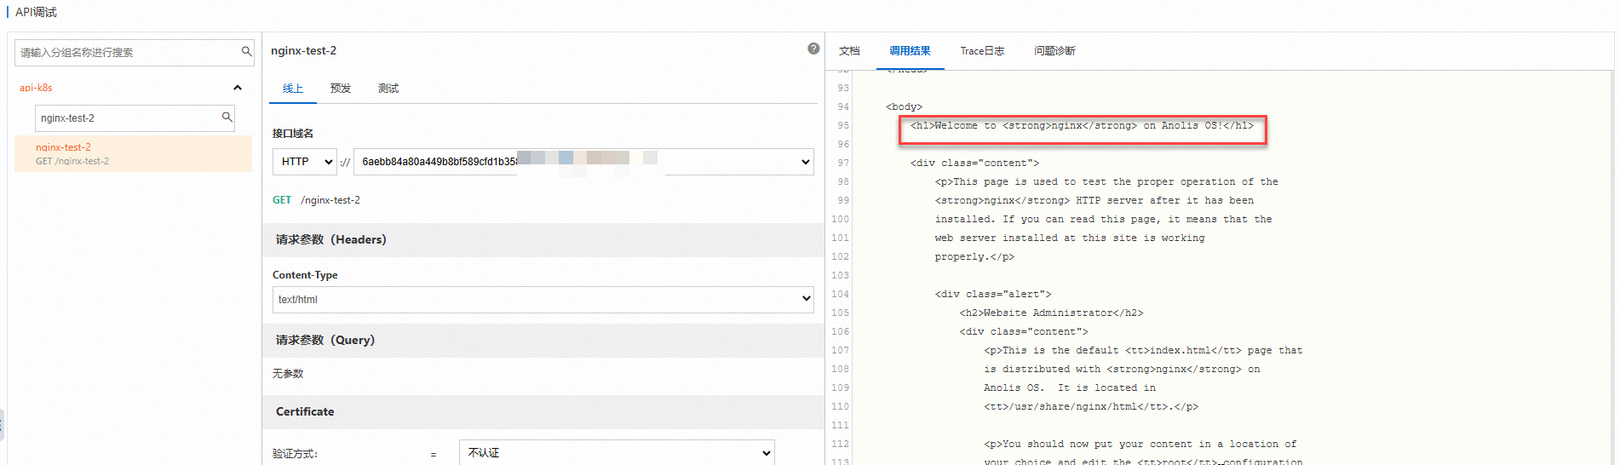The image size is (1620, 465).
Task: Switch to the 线上 environment tab
Action: point(293,89)
